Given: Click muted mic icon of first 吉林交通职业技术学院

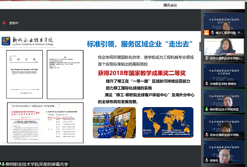Looking at the screenshot, I should [x=207, y=58].
